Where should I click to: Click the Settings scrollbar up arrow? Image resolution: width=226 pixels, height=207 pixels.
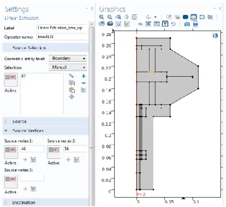tap(91, 24)
